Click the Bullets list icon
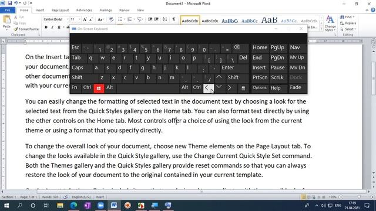 click(x=120, y=19)
